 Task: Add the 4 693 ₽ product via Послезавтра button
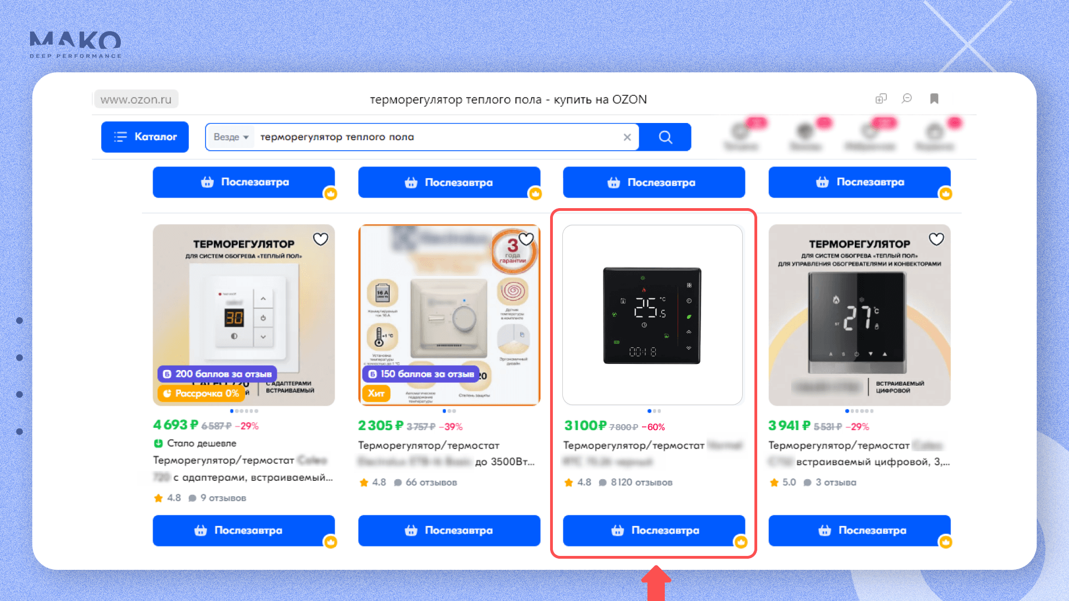coord(243,530)
